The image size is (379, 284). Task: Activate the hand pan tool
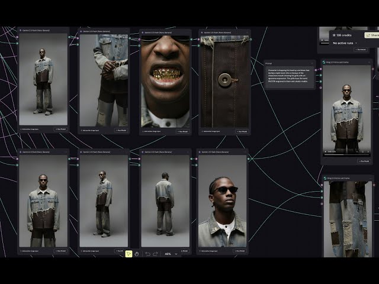pos(137,254)
